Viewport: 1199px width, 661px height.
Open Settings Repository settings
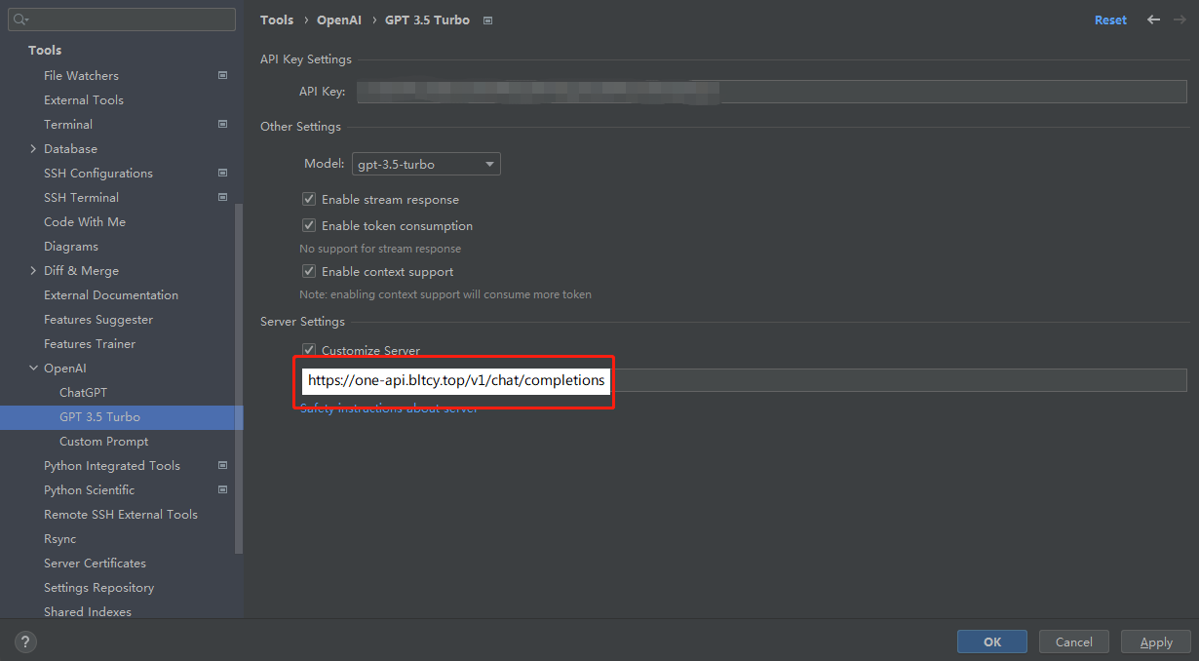(98, 587)
